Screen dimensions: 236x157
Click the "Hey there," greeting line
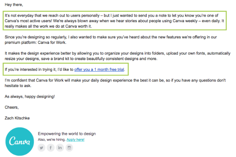tap(14, 5)
